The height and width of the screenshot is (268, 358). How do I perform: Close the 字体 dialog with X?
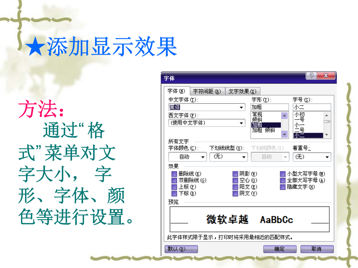pos(326,75)
